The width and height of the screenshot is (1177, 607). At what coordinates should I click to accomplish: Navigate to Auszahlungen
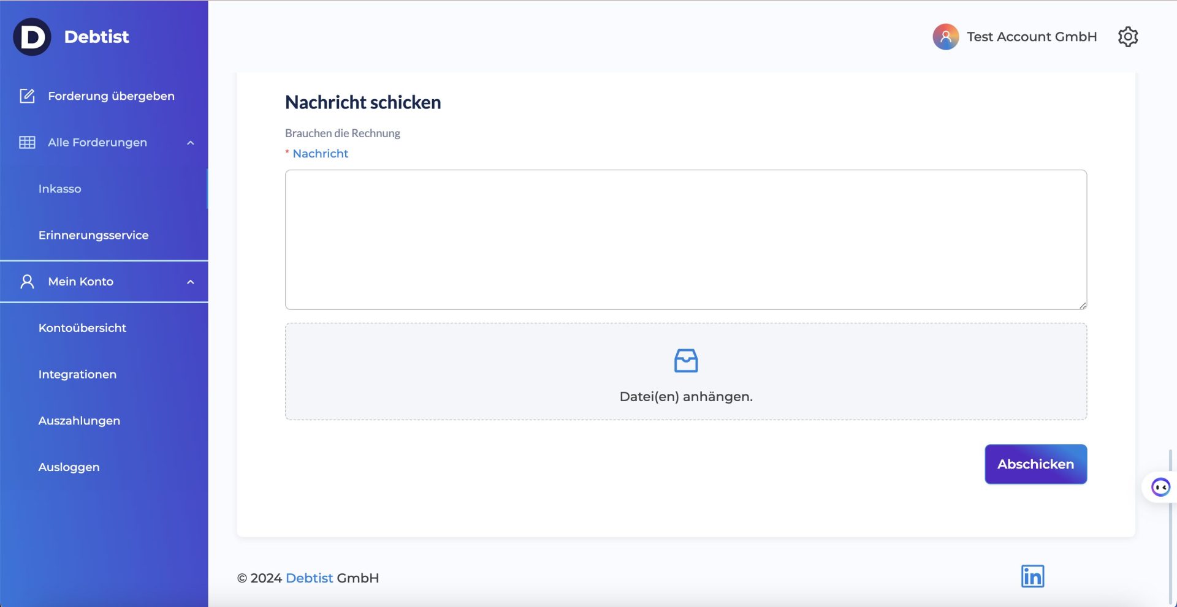pos(79,421)
